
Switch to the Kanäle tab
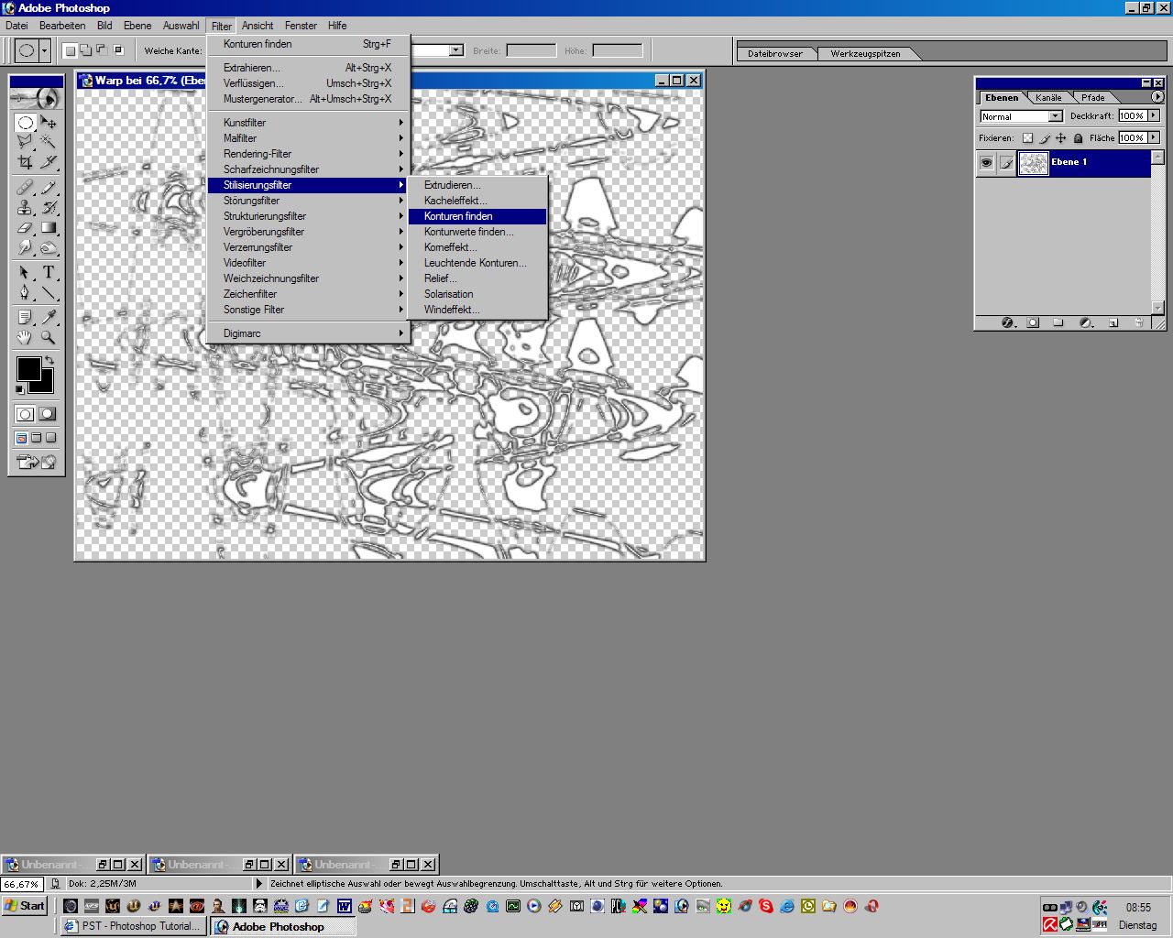(x=1048, y=98)
